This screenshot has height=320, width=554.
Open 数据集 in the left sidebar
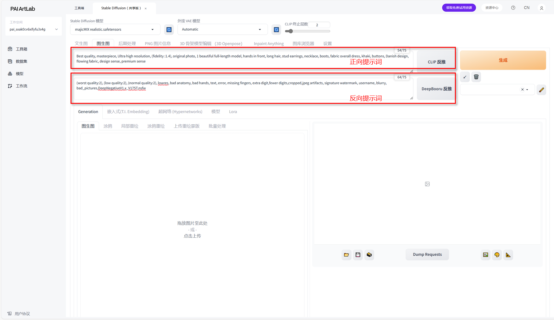tap(18, 61)
